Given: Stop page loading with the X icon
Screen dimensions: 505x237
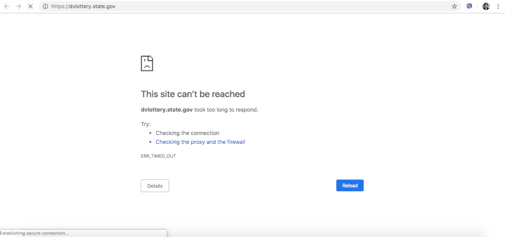Looking at the screenshot, I should coord(31,6).
